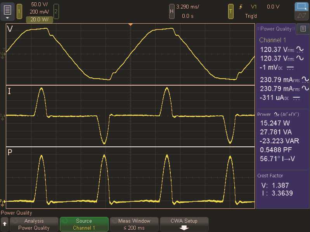The width and height of the screenshot is (310, 232).
Task: Click the Power Quality menu title label
Action: coord(16,213)
